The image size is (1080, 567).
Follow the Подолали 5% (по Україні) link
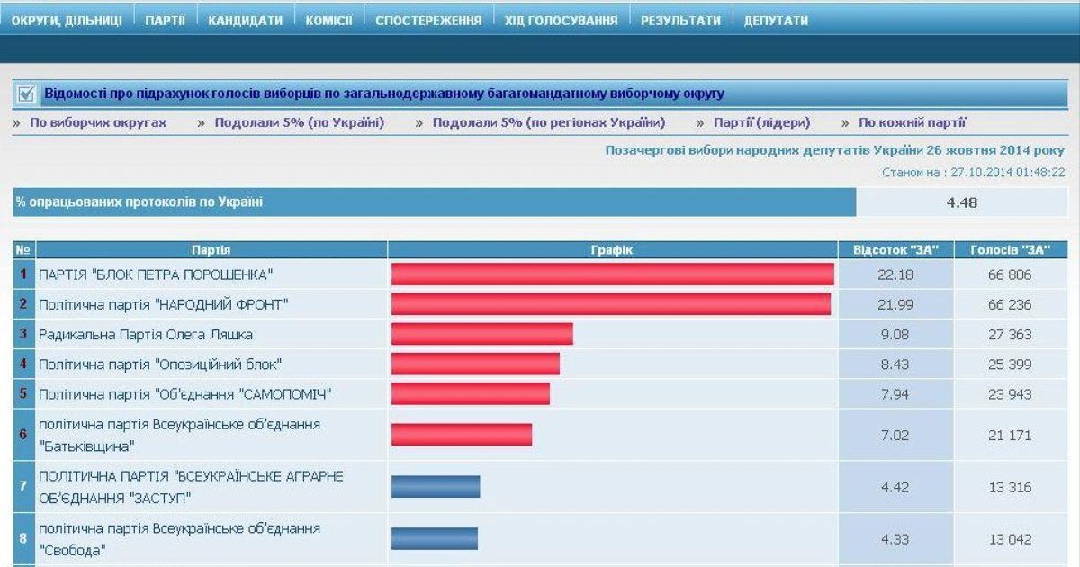pos(299,122)
